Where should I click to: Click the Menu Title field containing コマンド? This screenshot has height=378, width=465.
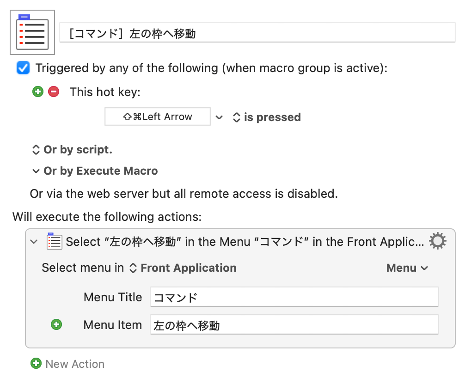click(x=294, y=297)
